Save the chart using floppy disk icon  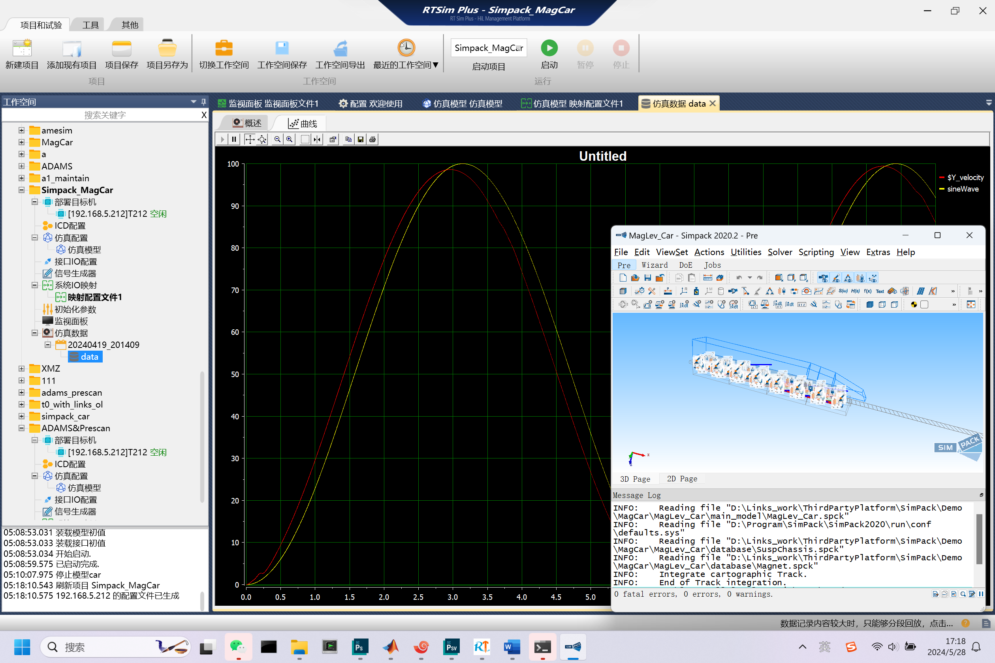[360, 139]
